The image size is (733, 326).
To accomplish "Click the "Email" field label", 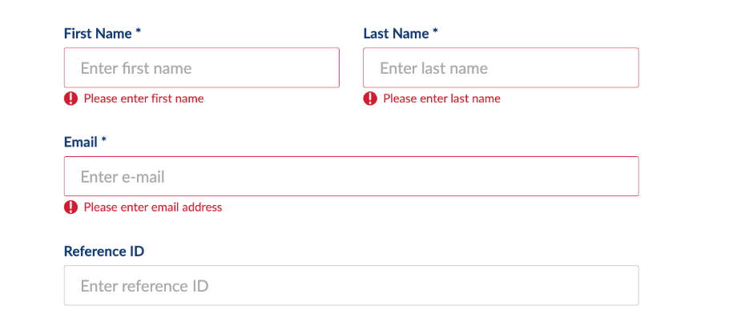I will coord(80,142).
